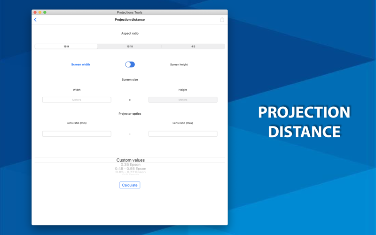
Task: Pick the 0.45 - 0.55 Epson preset
Action: [x=131, y=169]
